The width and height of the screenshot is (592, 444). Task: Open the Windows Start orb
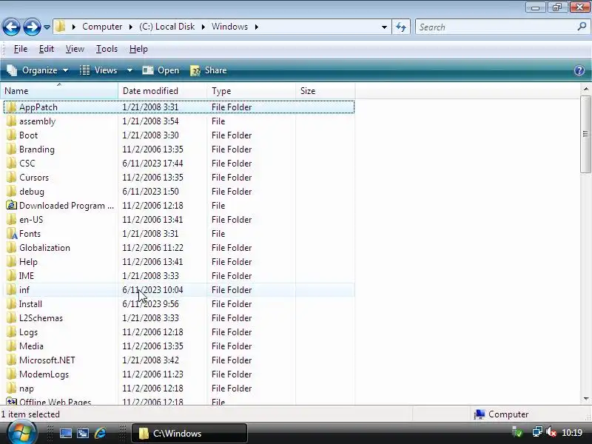tap(22, 433)
